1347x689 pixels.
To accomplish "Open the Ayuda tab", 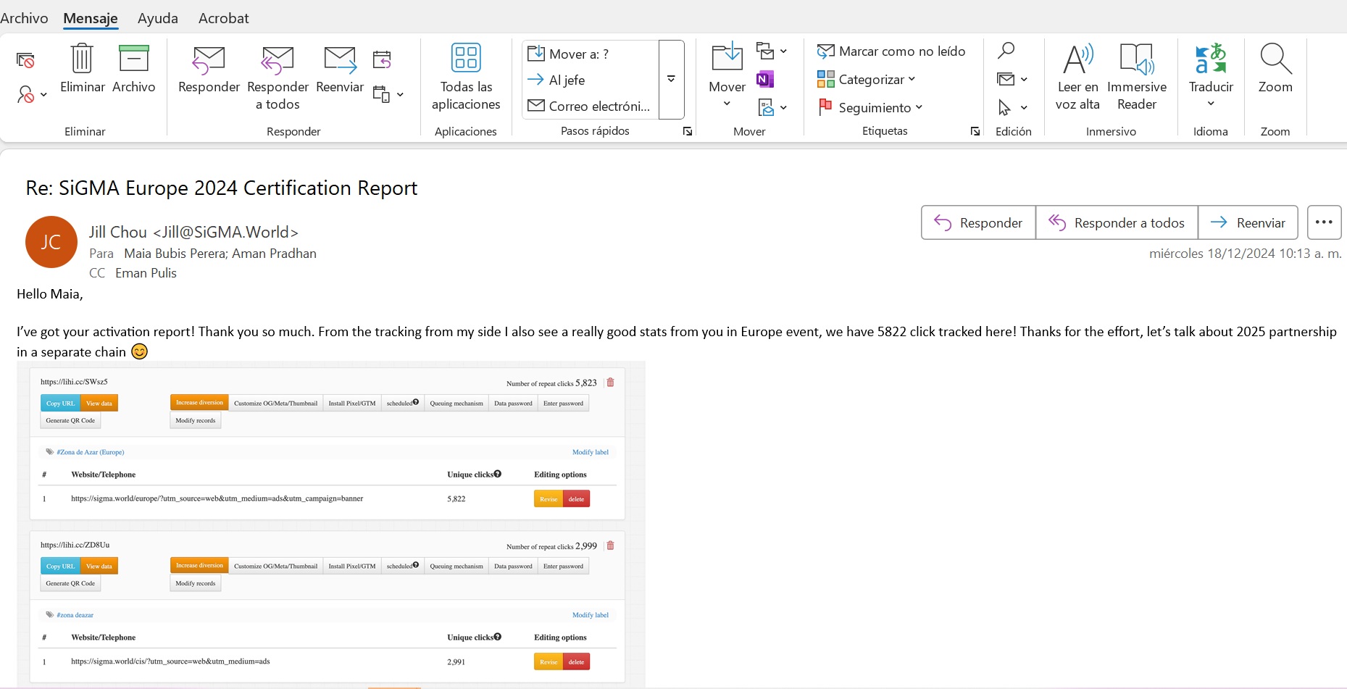I will coord(158,17).
